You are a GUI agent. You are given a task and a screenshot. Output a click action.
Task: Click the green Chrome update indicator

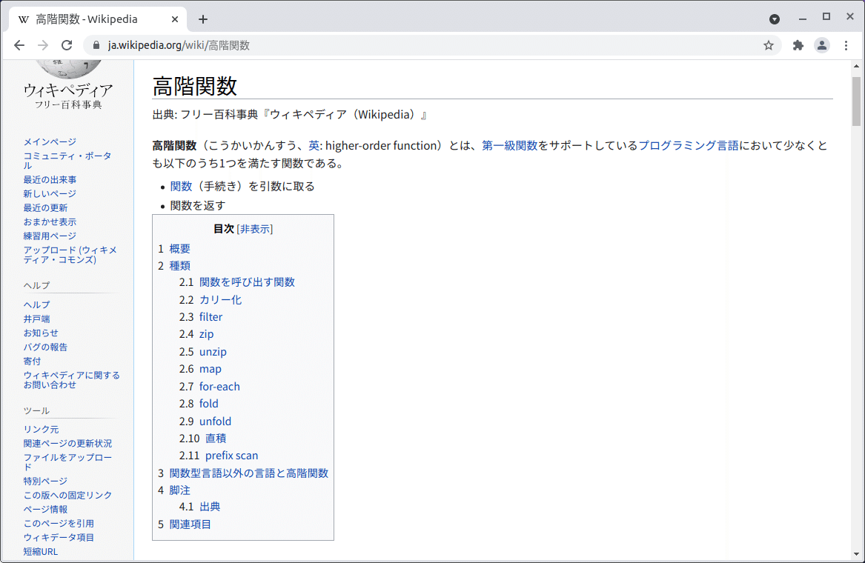click(x=774, y=19)
